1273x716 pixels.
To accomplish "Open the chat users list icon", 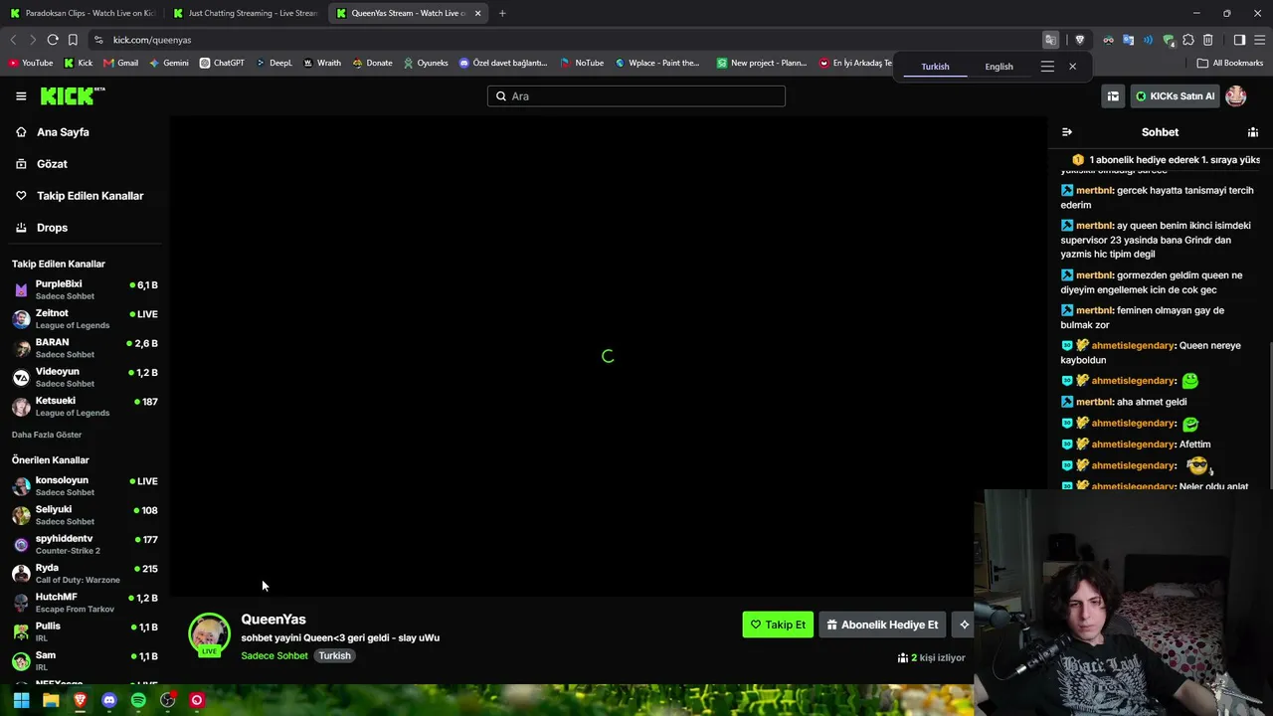I will (x=1253, y=132).
